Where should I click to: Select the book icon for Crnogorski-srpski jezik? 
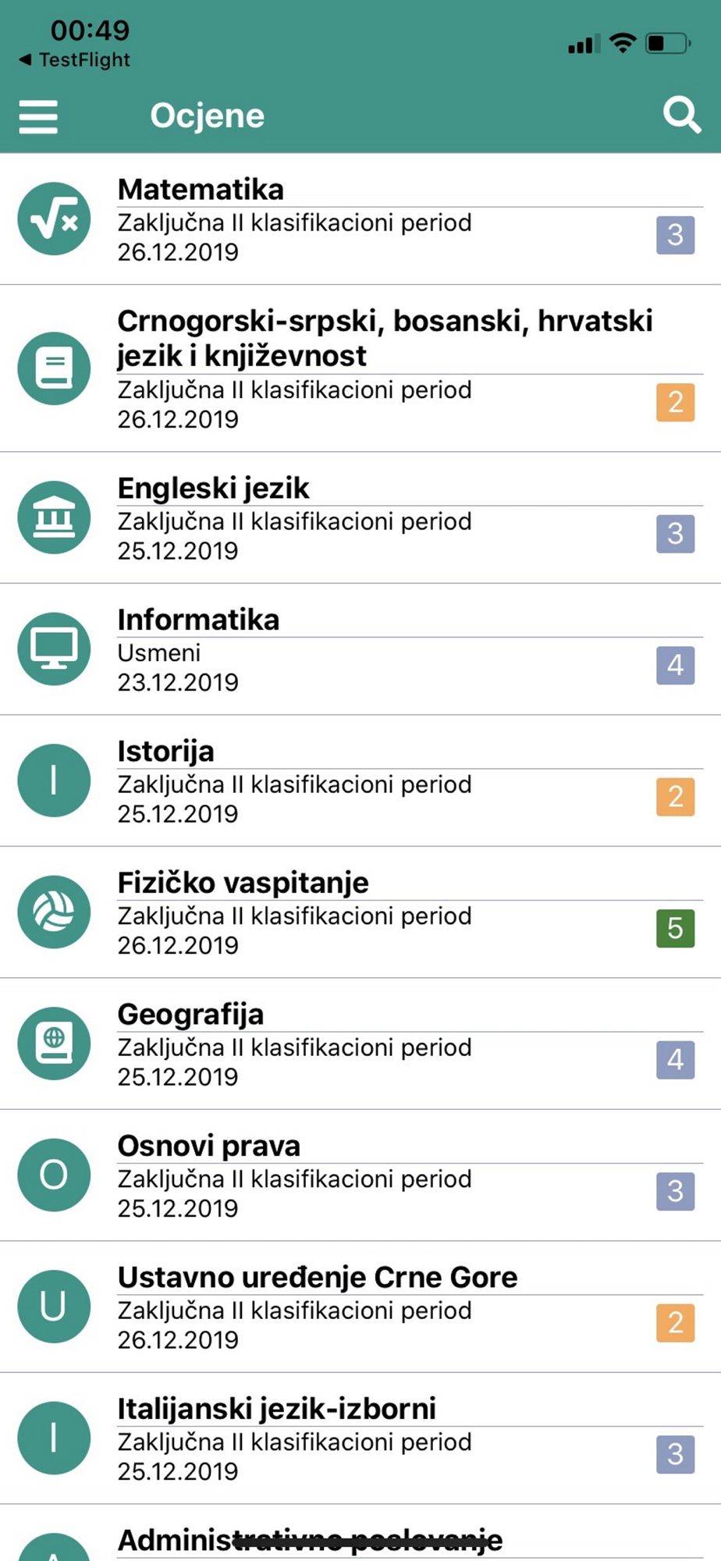pos(54,368)
